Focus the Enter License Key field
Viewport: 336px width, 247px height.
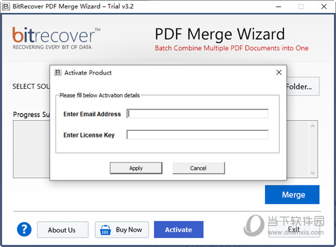(197, 135)
